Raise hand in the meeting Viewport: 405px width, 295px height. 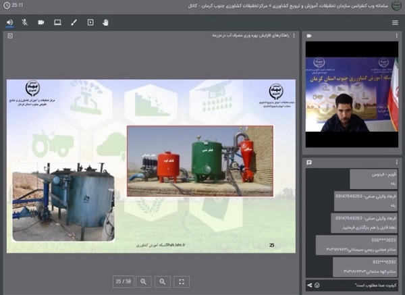tap(106, 22)
